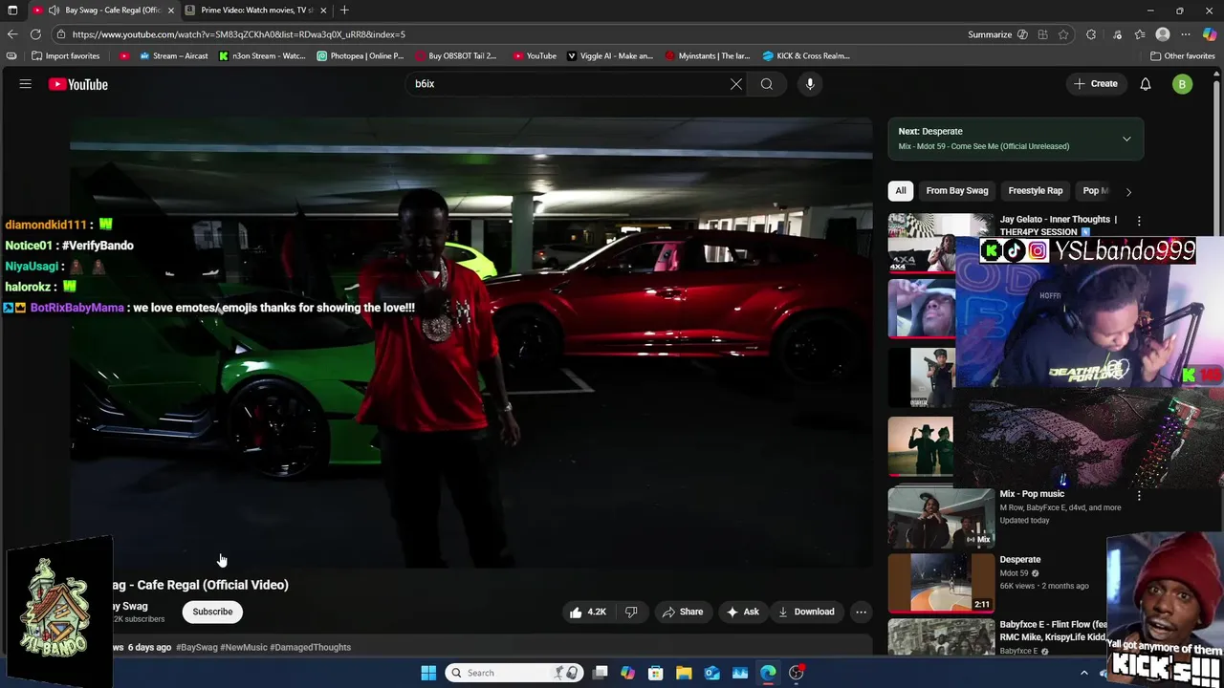Open options for Mix - Pop music

(x=1139, y=495)
